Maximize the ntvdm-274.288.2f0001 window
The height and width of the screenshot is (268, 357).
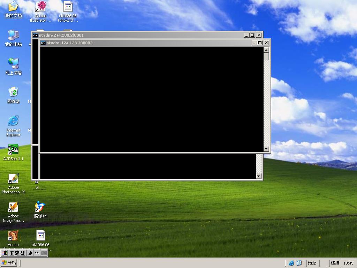[252, 35]
